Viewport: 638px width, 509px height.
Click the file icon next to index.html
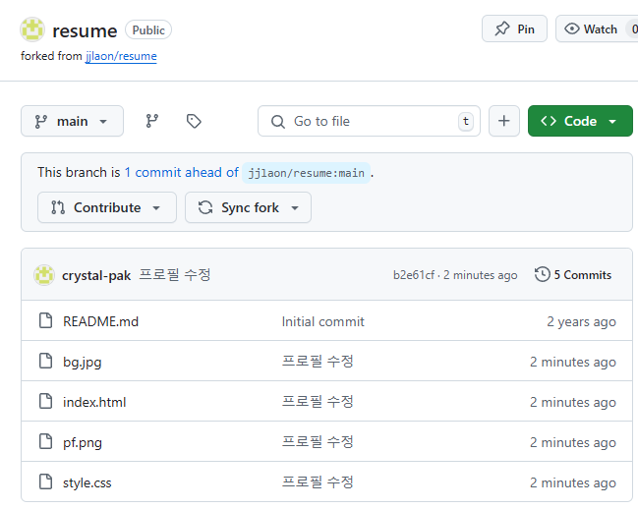click(45, 401)
